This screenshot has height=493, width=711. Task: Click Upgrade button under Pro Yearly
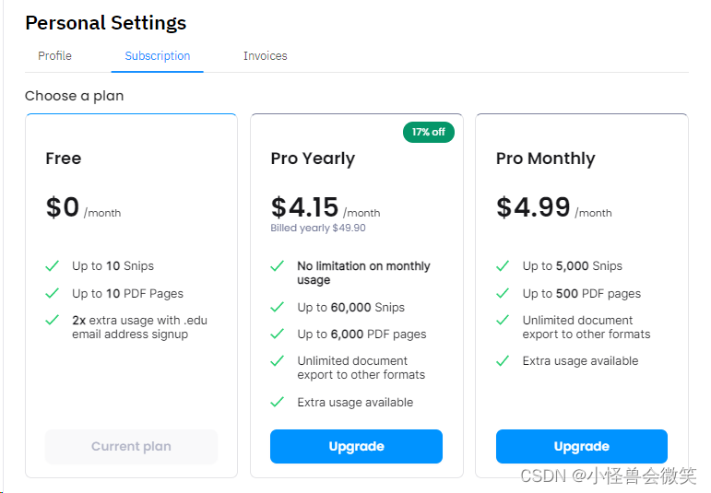pos(356,447)
